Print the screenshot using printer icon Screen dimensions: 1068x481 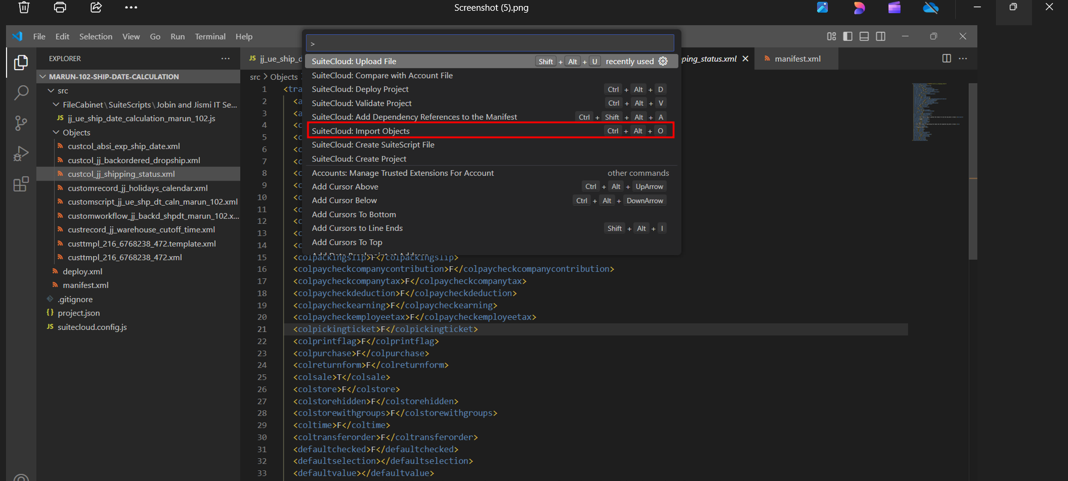pyautogui.click(x=60, y=8)
